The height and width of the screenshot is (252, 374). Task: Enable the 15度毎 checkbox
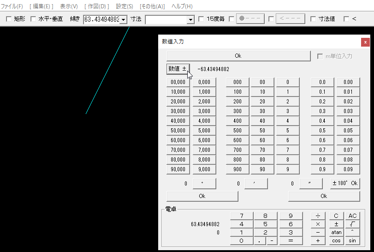(201, 19)
